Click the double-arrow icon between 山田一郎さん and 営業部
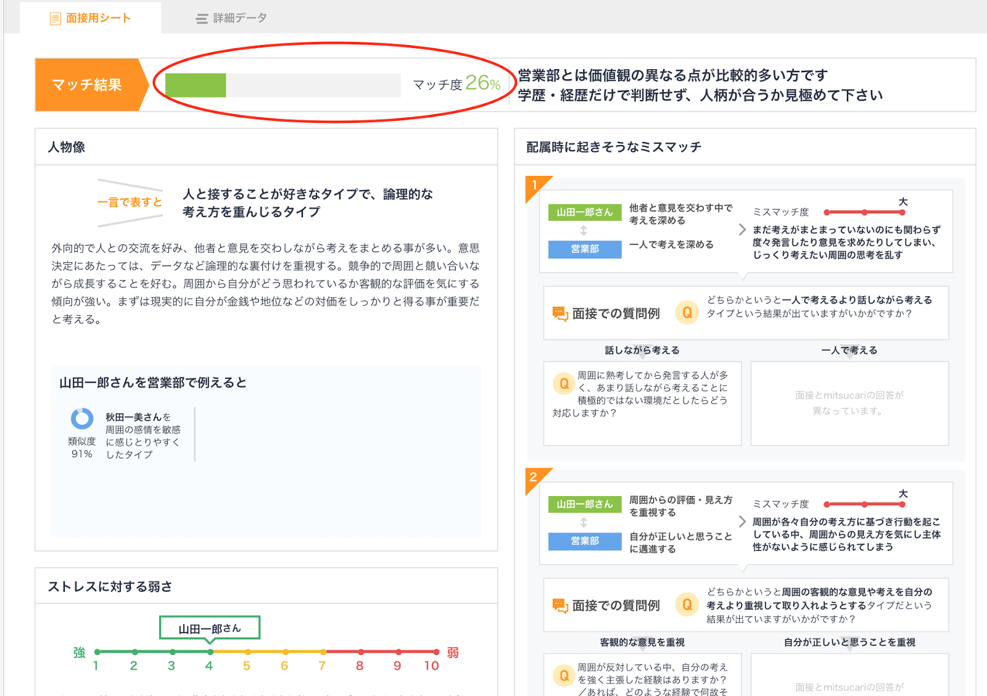Image resolution: width=987 pixels, height=696 pixels. coord(585,231)
